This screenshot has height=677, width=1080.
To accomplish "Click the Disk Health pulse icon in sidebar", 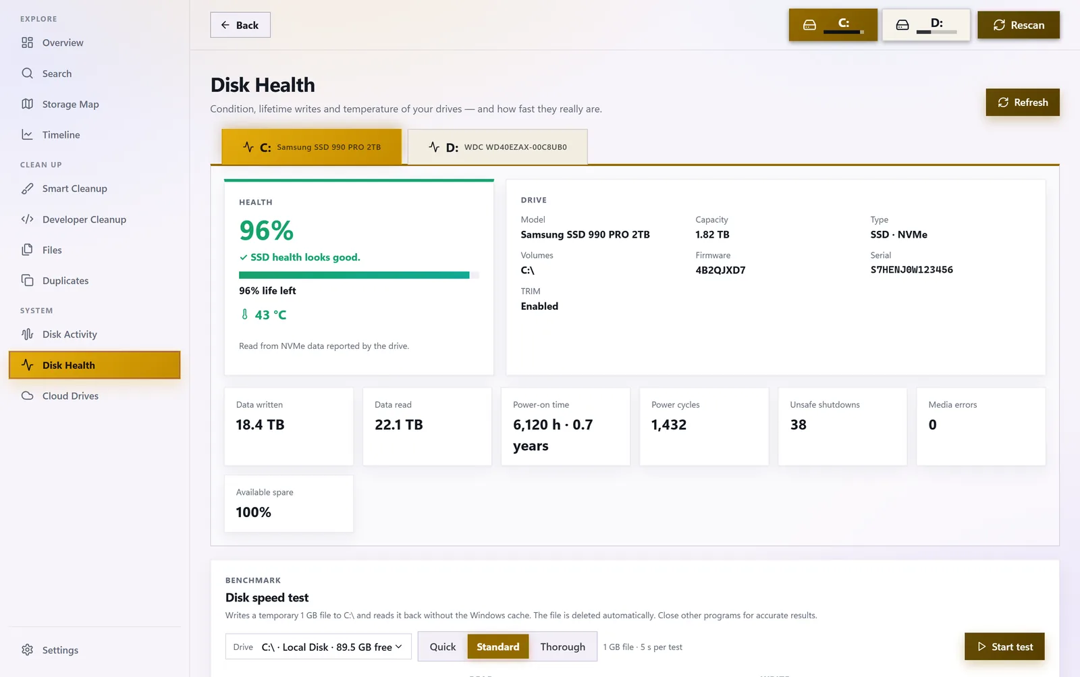I will click(x=27, y=364).
